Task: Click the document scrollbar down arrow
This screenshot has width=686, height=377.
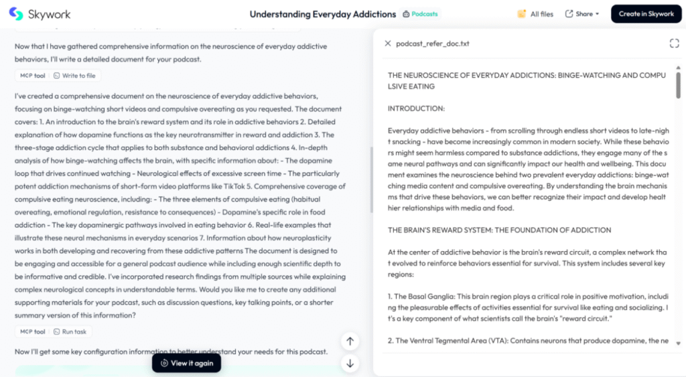Action: [x=678, y=343]
